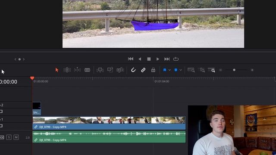Click the center dot between viewer chevrons
The image size is (276, 155).
pos(19,59)
